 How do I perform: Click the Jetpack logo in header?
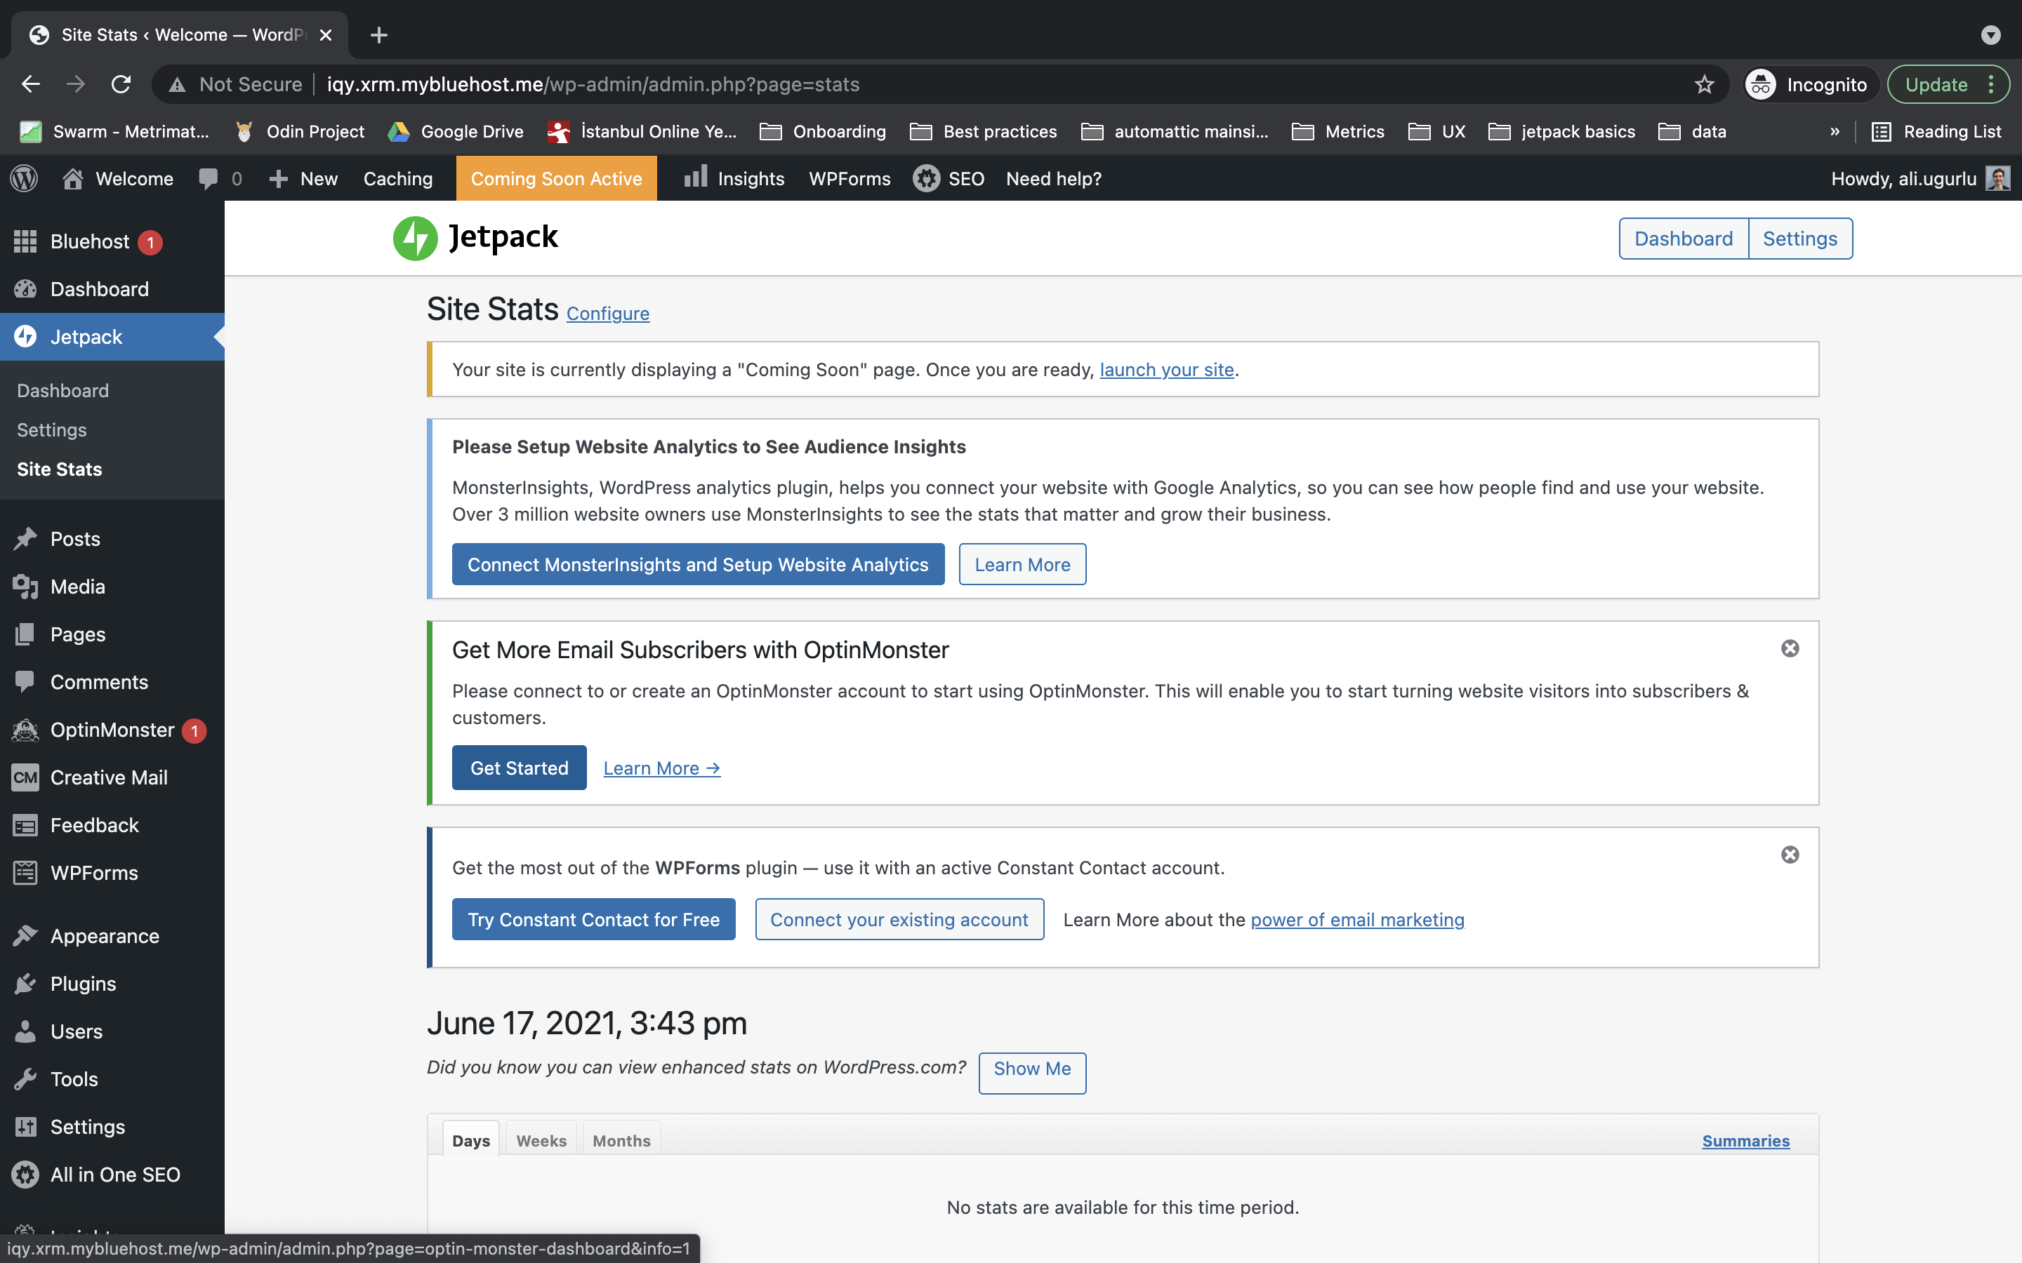(475, 238)
